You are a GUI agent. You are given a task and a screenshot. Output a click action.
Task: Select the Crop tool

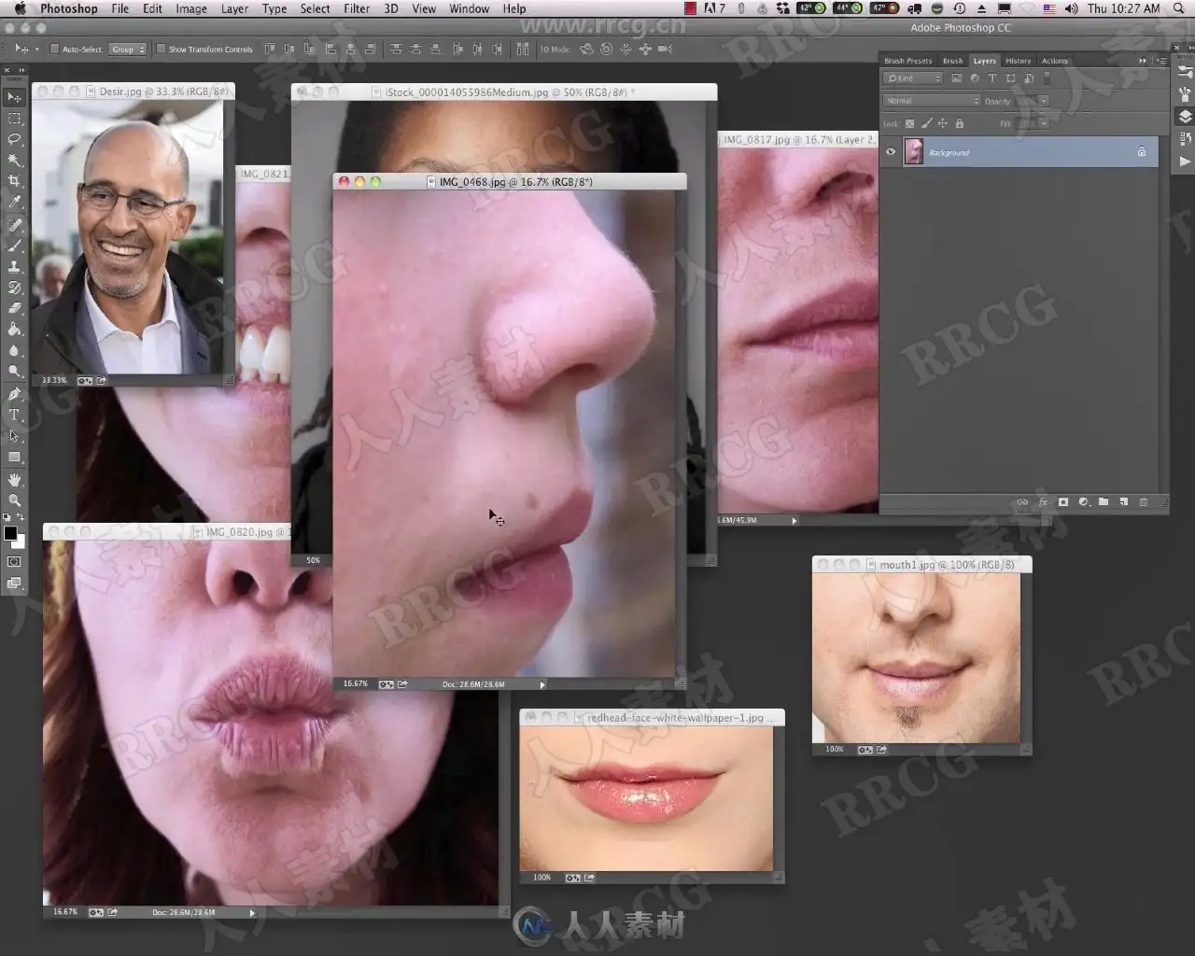[14, 180]
